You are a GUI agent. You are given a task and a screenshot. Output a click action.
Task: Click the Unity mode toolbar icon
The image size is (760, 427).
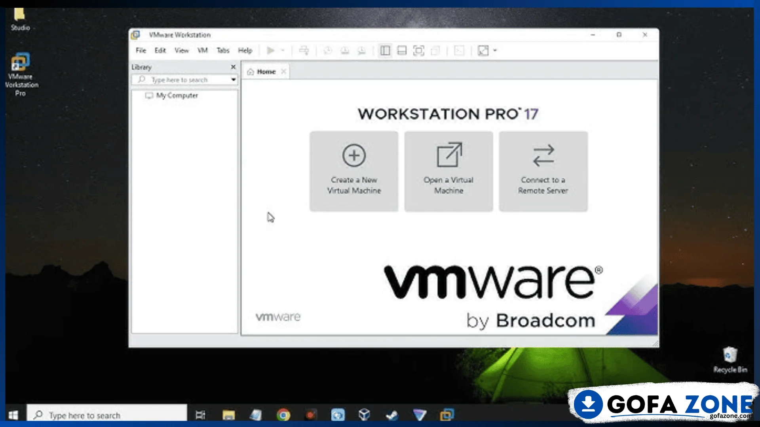435,51
